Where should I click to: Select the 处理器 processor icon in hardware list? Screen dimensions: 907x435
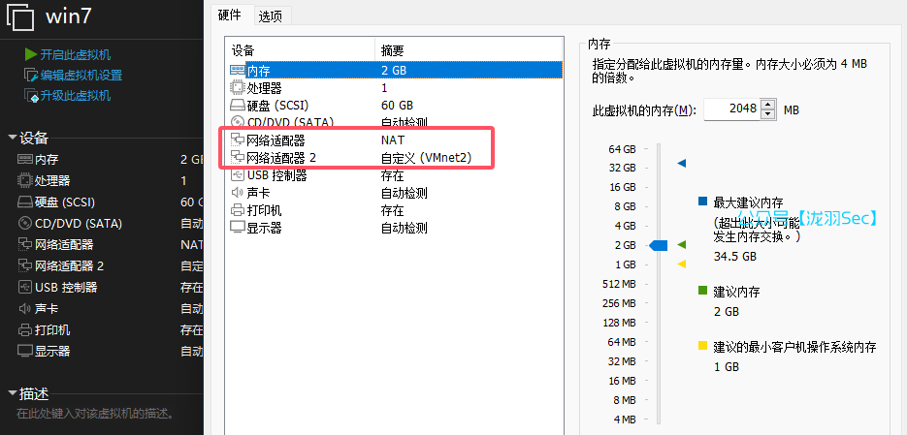[x=238, y=87]
